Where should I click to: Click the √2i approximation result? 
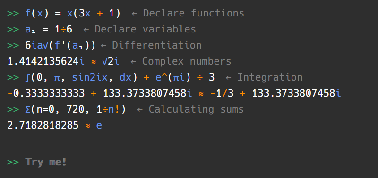111,61
